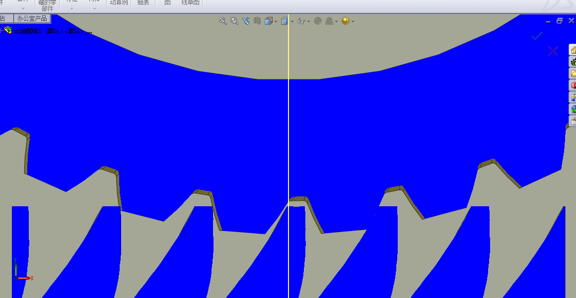Image resolution: width=576 pixels, height=298 pixels.
Task: Open the red SolidWorks Search pane tab
Action: click(x=573, y=85)
